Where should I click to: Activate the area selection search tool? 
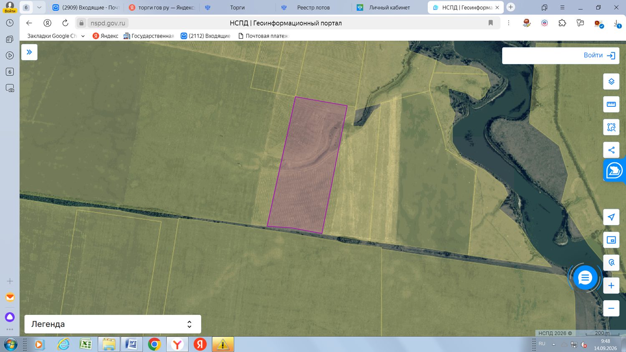(x=611, y=127)
